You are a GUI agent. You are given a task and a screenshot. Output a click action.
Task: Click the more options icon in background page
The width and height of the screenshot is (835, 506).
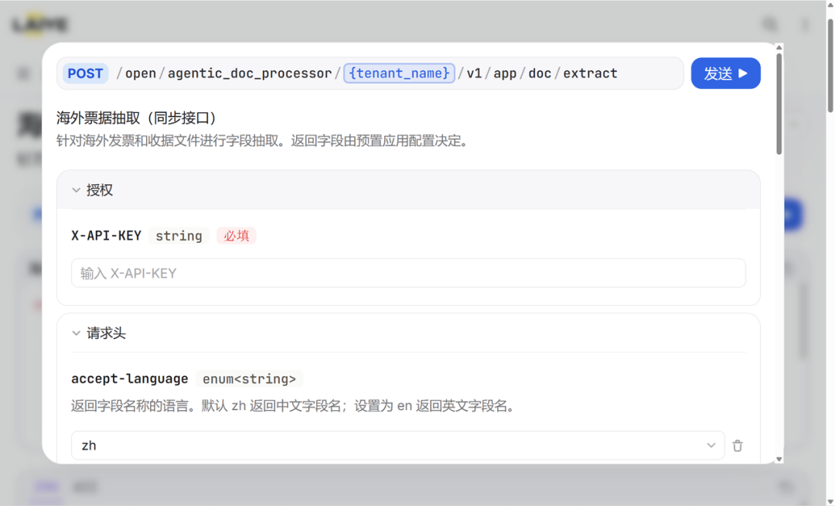805,25
